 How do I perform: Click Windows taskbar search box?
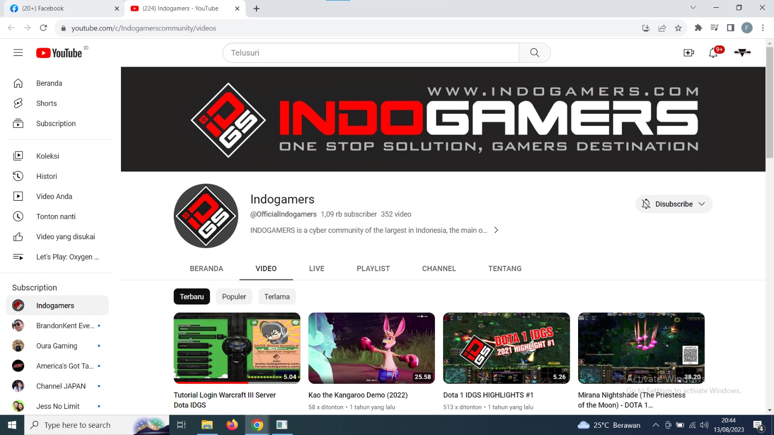[97, 425]
